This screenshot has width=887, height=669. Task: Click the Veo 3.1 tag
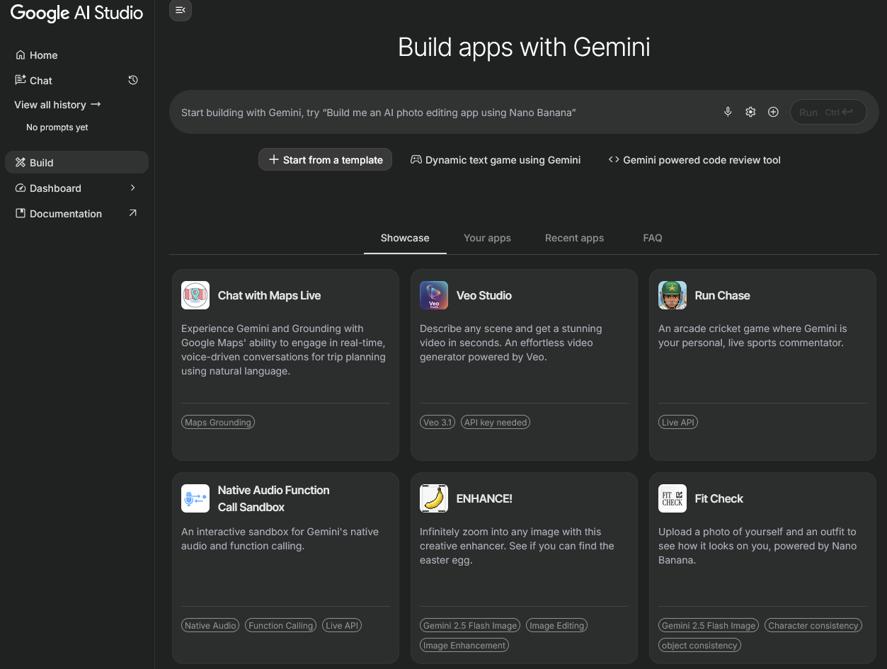coord(437,423)
